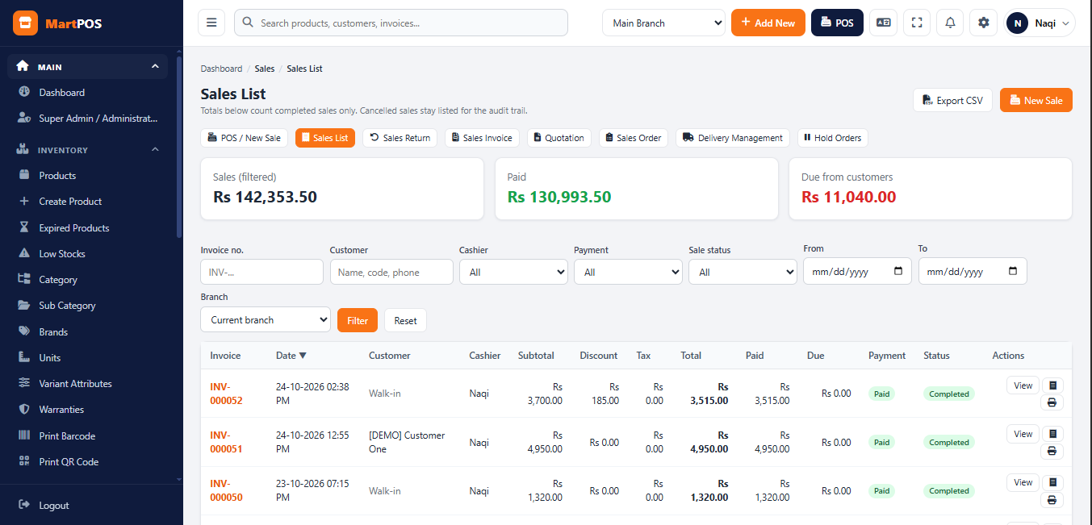Viewport: 1092px width, 525px height.
Task: Open the Current branch dropdown
Action: click(x=266, y=319)
